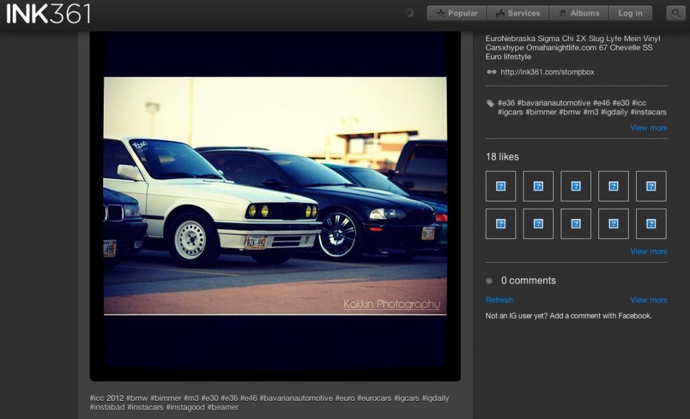Click the link chain icon
This screenshot has width=690, height=419.
(x=491, y=72)
